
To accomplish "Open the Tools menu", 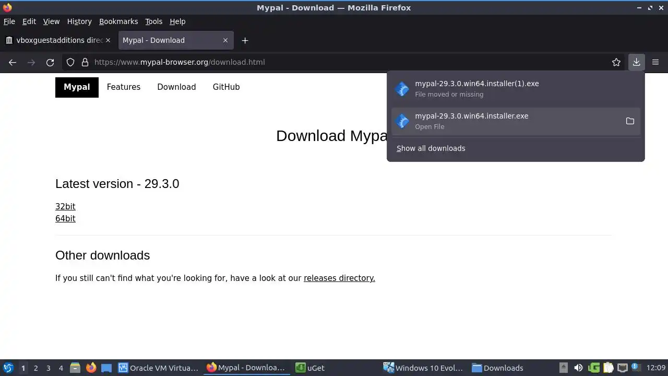I will tap(153, 21).
